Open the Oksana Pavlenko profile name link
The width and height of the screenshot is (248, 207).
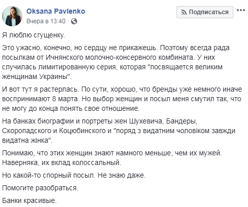56,11
